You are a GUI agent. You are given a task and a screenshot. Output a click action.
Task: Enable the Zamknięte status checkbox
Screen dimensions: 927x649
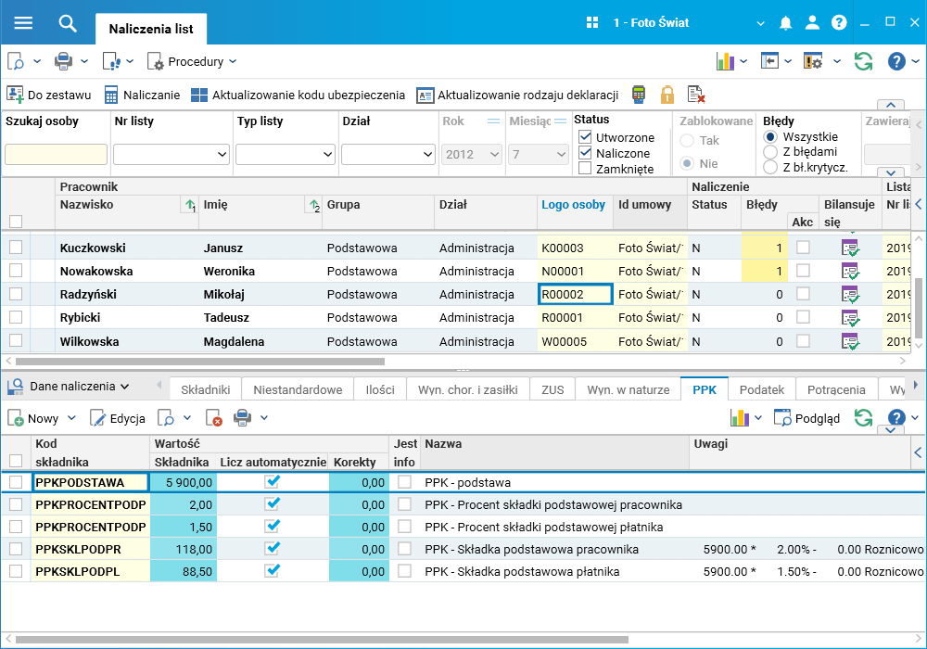(585, 169)
